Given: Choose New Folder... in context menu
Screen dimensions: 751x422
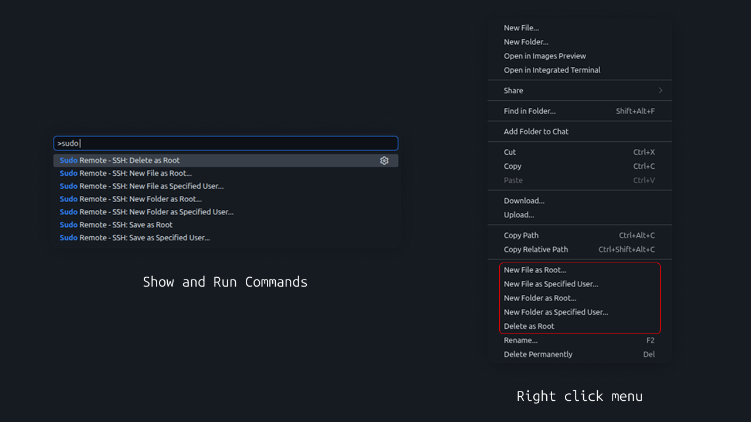Looking at the screenshot, I should point(580,42).
